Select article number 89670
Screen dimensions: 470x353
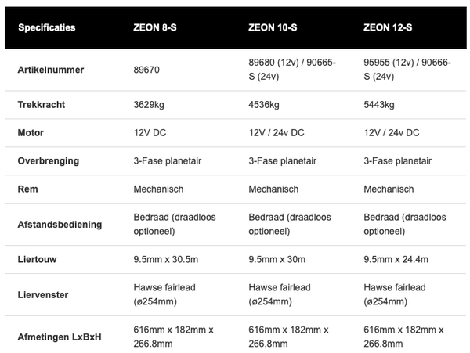[148, 70]
